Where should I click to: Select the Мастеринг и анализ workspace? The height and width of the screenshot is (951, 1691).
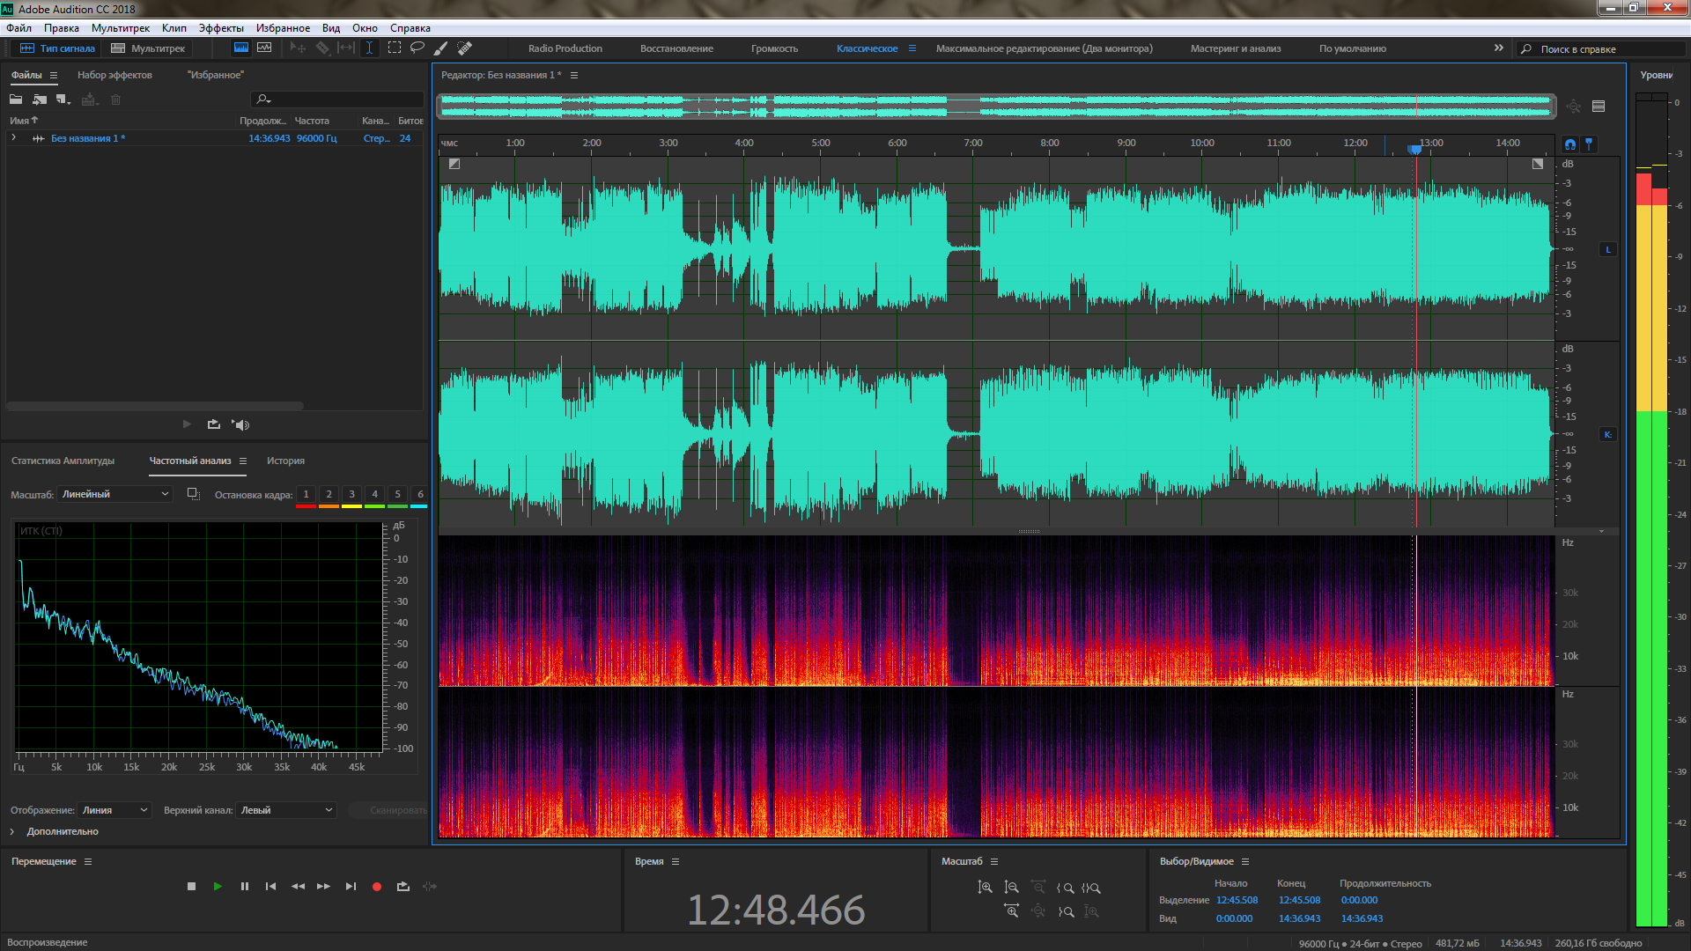tap(1236, 48)
